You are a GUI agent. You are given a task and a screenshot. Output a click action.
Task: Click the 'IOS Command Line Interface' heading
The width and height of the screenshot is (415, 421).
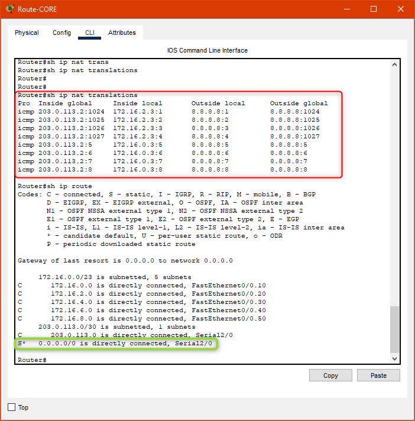pos(208,50)
